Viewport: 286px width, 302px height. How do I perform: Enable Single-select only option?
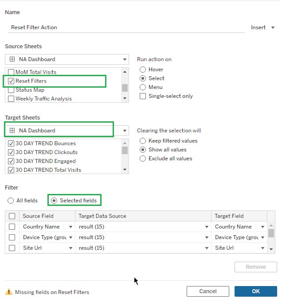pyautogui.click(x=143, y=96)
